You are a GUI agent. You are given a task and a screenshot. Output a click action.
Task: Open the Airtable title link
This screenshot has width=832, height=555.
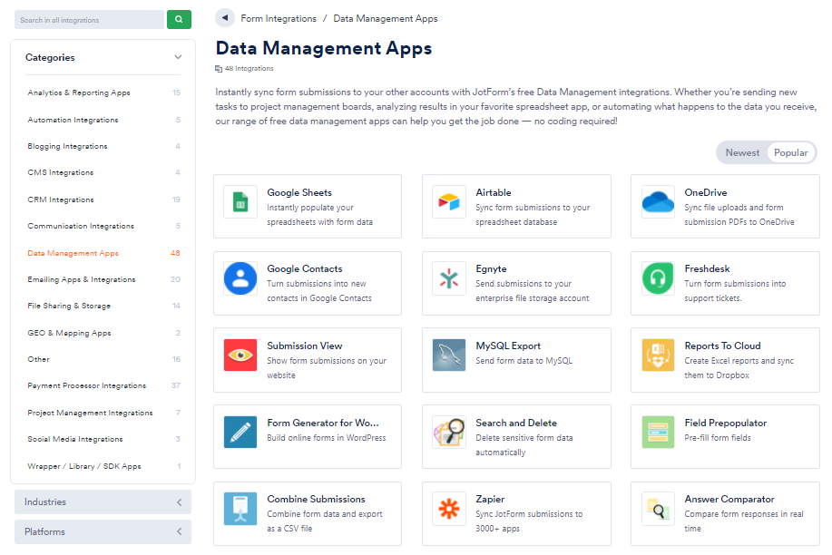[x=494, y=192]
